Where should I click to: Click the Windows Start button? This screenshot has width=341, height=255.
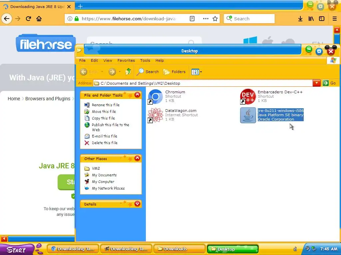pyautogui.click(x=17, y=249)
